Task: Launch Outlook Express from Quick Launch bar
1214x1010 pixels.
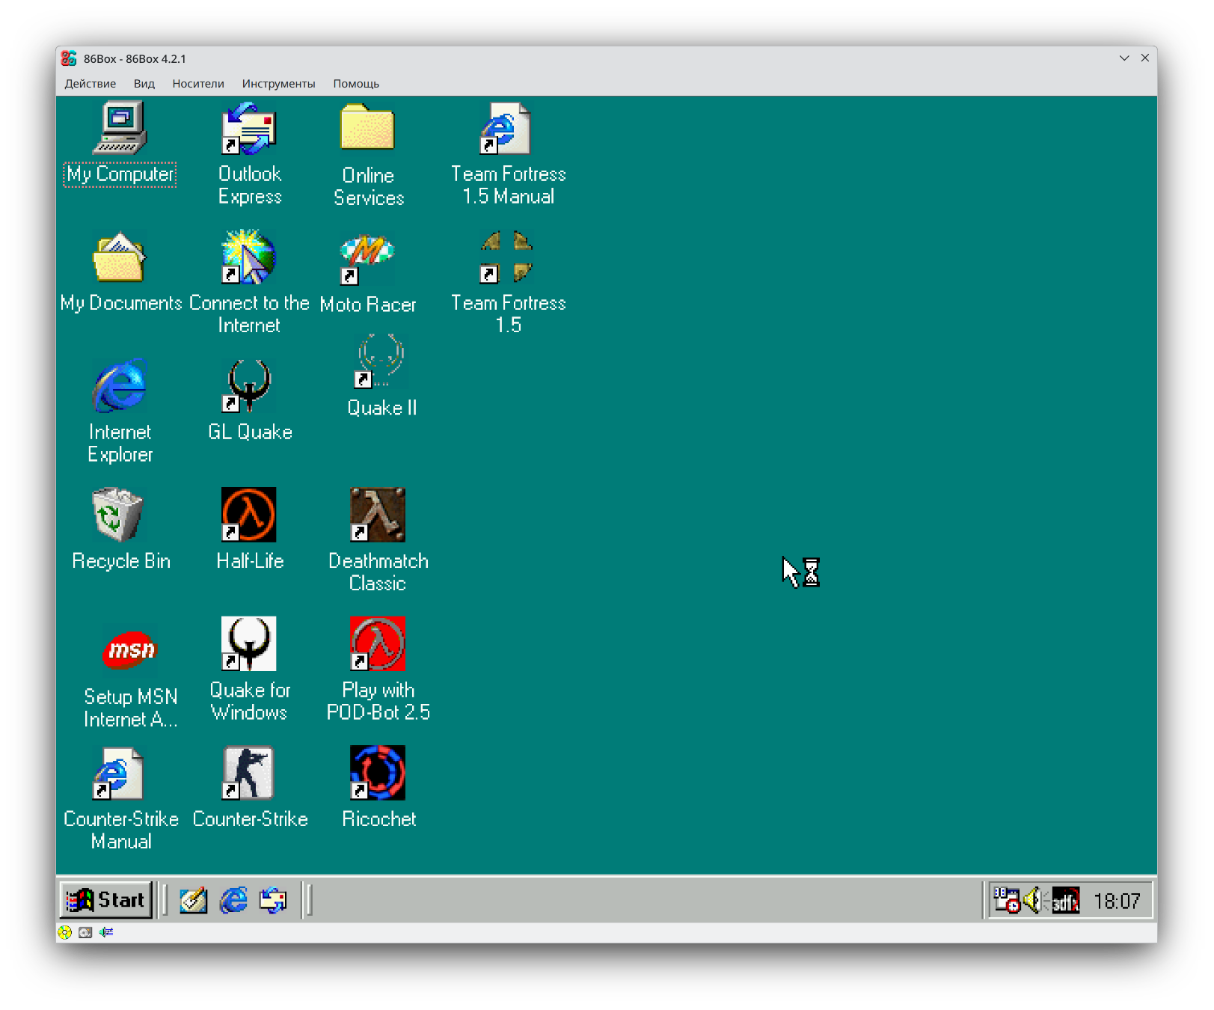Action: coord(273,900)
